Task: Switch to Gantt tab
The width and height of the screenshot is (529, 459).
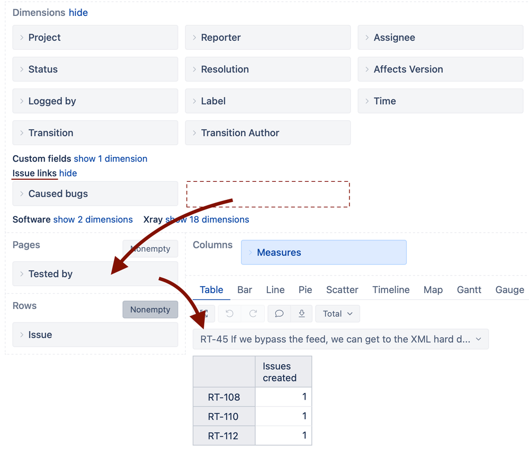Action: [469, 290]
